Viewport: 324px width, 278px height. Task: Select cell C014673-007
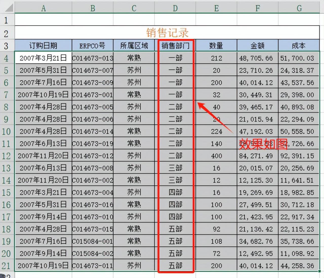coord(93,70)
